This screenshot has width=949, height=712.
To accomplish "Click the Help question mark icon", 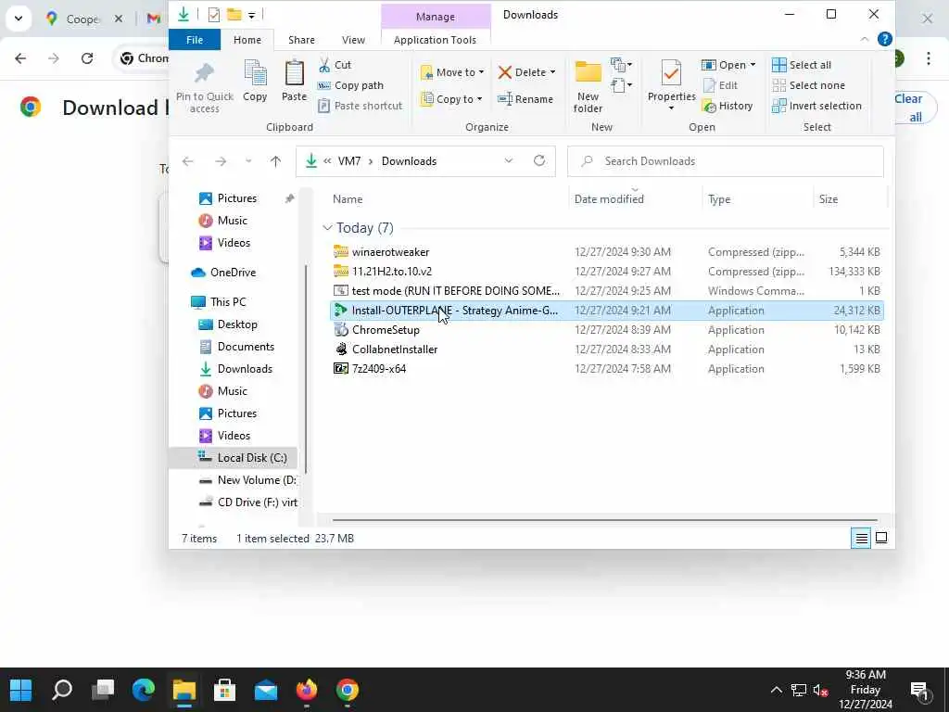I will click(884, 39).
